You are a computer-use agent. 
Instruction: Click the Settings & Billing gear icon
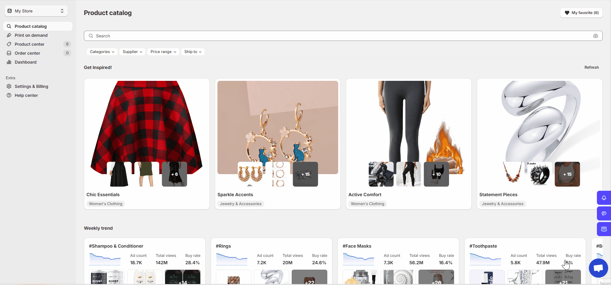(9, 86)
